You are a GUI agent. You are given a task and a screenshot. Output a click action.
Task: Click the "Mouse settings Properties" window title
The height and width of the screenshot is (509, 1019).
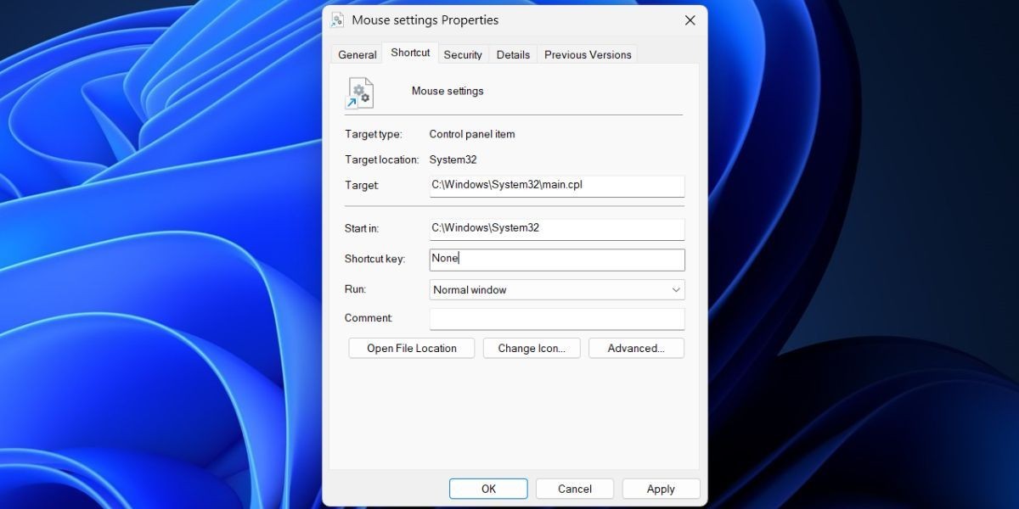[425, 20]
